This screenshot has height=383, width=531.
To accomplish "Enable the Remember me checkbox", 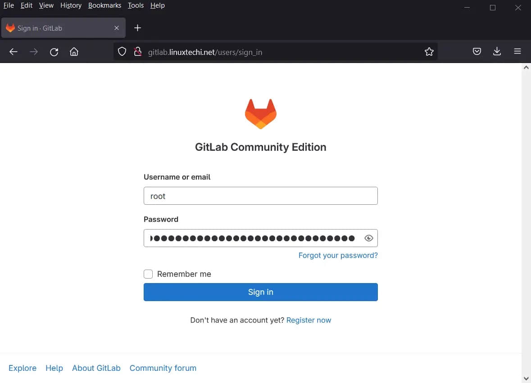I will (148, 274).
